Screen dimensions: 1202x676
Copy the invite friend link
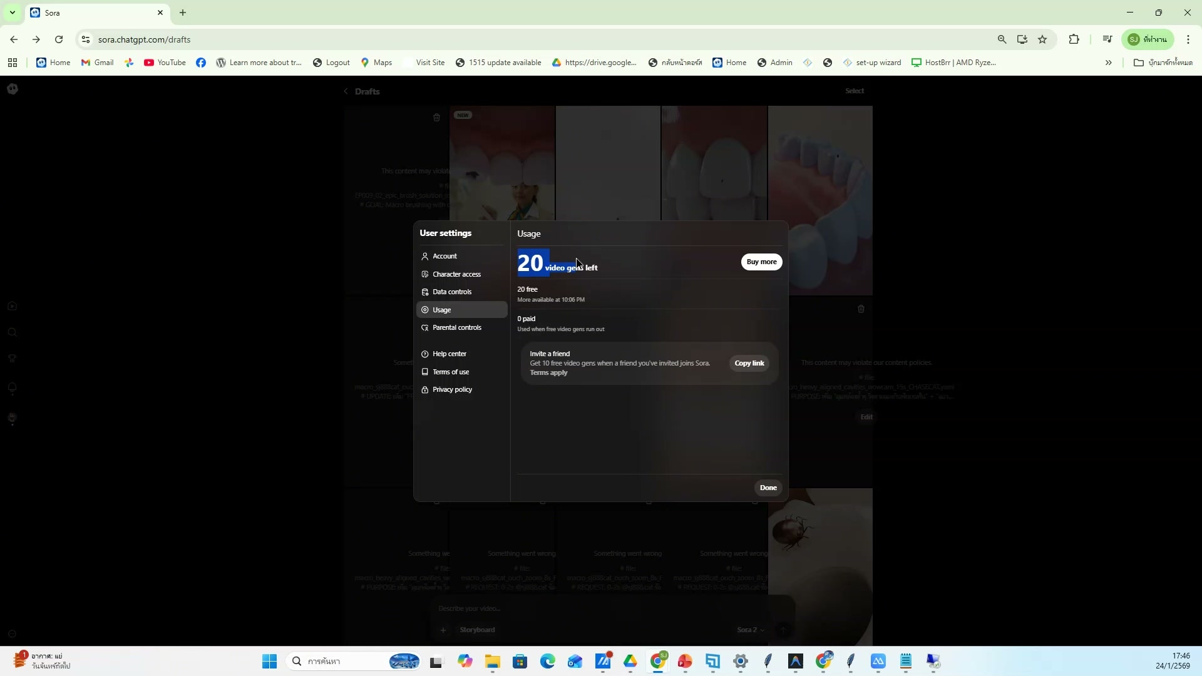pyautogui.click(x=749, y=363)
